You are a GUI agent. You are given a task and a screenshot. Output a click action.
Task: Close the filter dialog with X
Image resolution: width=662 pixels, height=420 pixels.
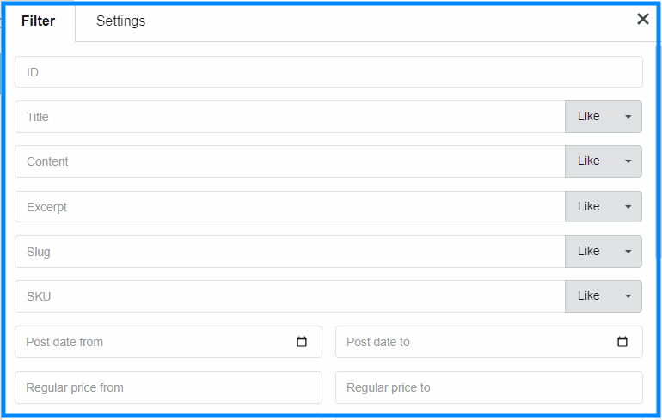pyautogui.click(x=642, y=19)
